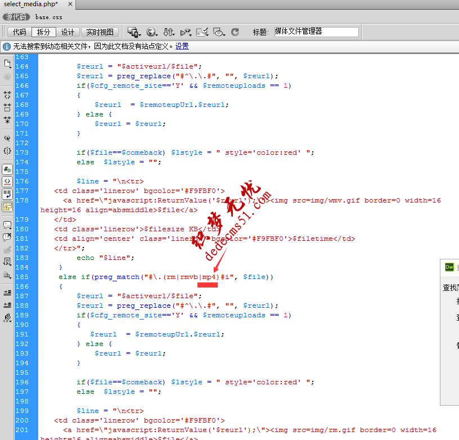
Task: Click the Balance Braces icon
Action: pyautogui.click(x=7, y=151)
